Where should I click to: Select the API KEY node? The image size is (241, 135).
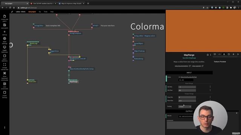(x=95, y=26)
